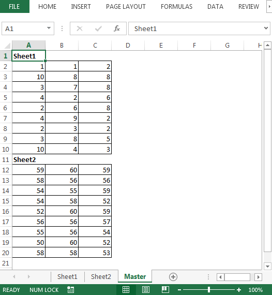Screen dimensions: 272x295
Task: Switch to Page Break Preview icon
Action: point(165,290)
